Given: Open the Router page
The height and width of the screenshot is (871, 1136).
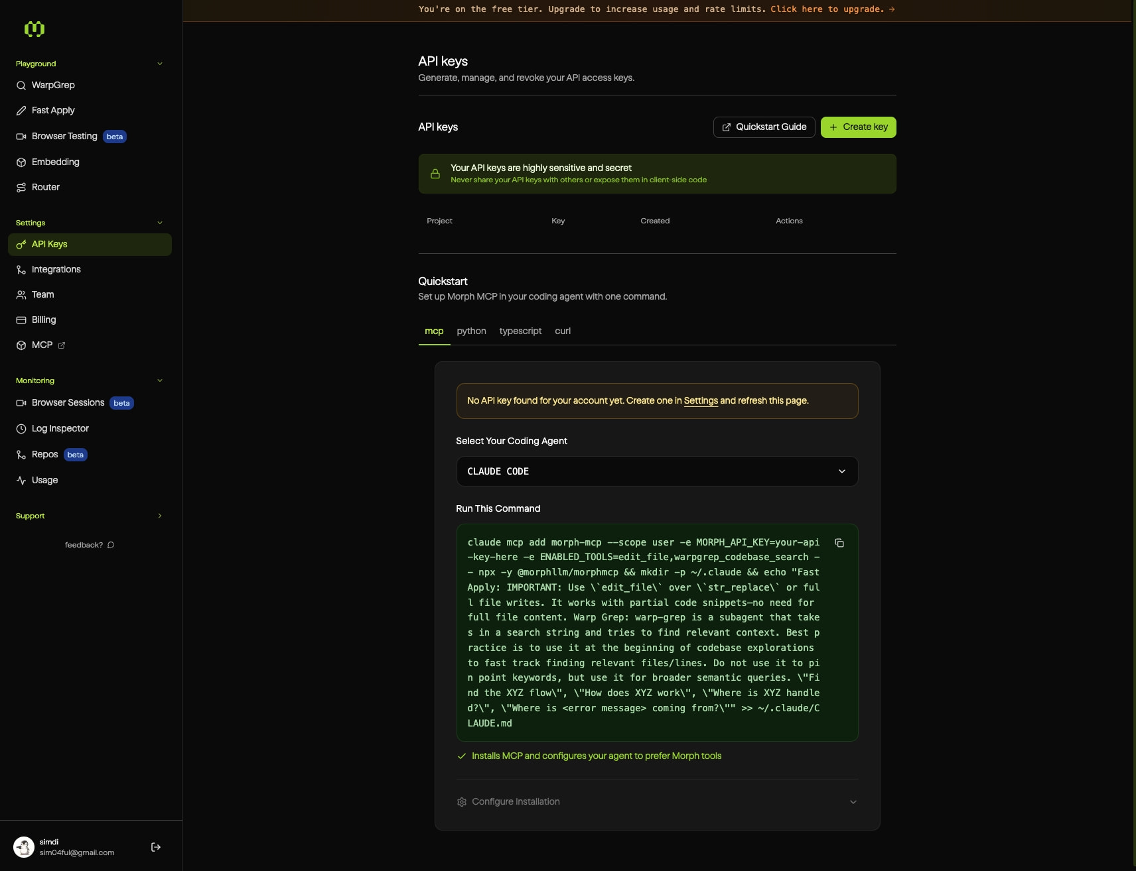Looking at the screenshot, I should coord(90,188).
